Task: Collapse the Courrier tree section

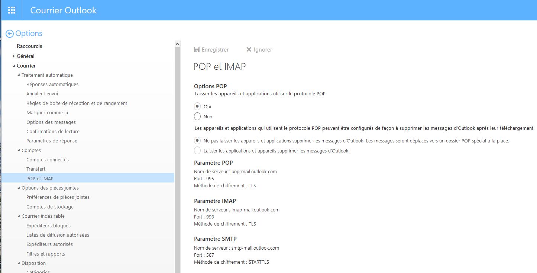Action: click(x=14, y=66)
